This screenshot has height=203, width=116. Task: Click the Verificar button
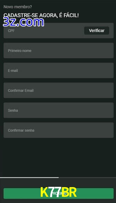[97, 31]
